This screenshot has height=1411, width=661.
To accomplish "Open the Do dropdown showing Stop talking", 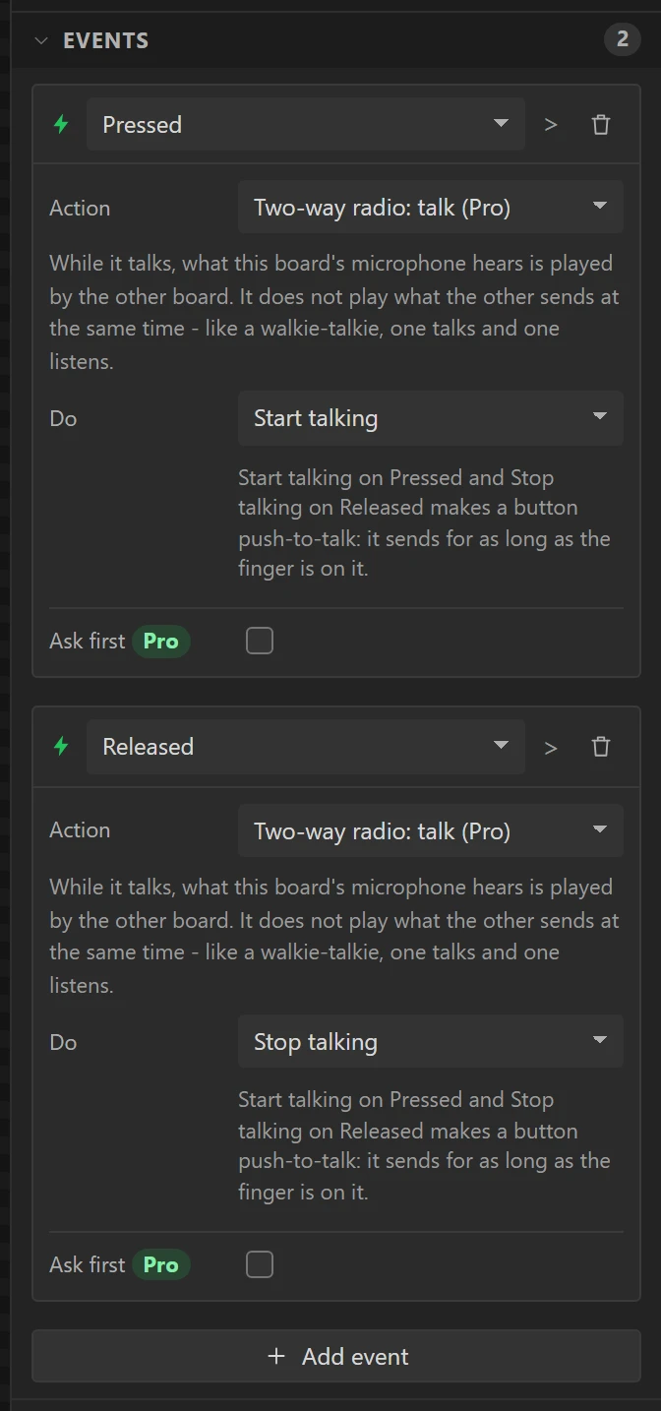I will pyautogui.click(x=431, y=1042).
